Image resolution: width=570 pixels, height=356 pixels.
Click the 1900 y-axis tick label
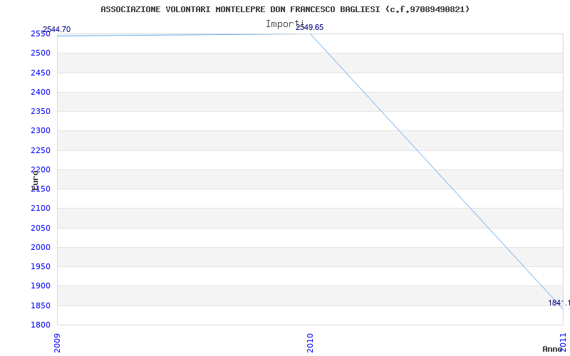41,286
